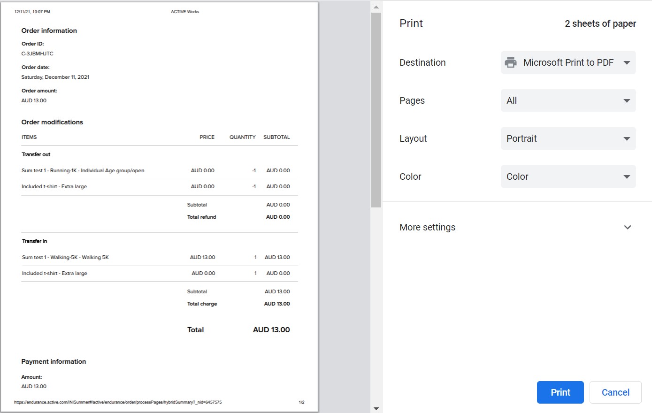Click the 2 sheets of paper summary text
Image resolution: width=652 pixels, height=413 pixels.
click(600, 23)
